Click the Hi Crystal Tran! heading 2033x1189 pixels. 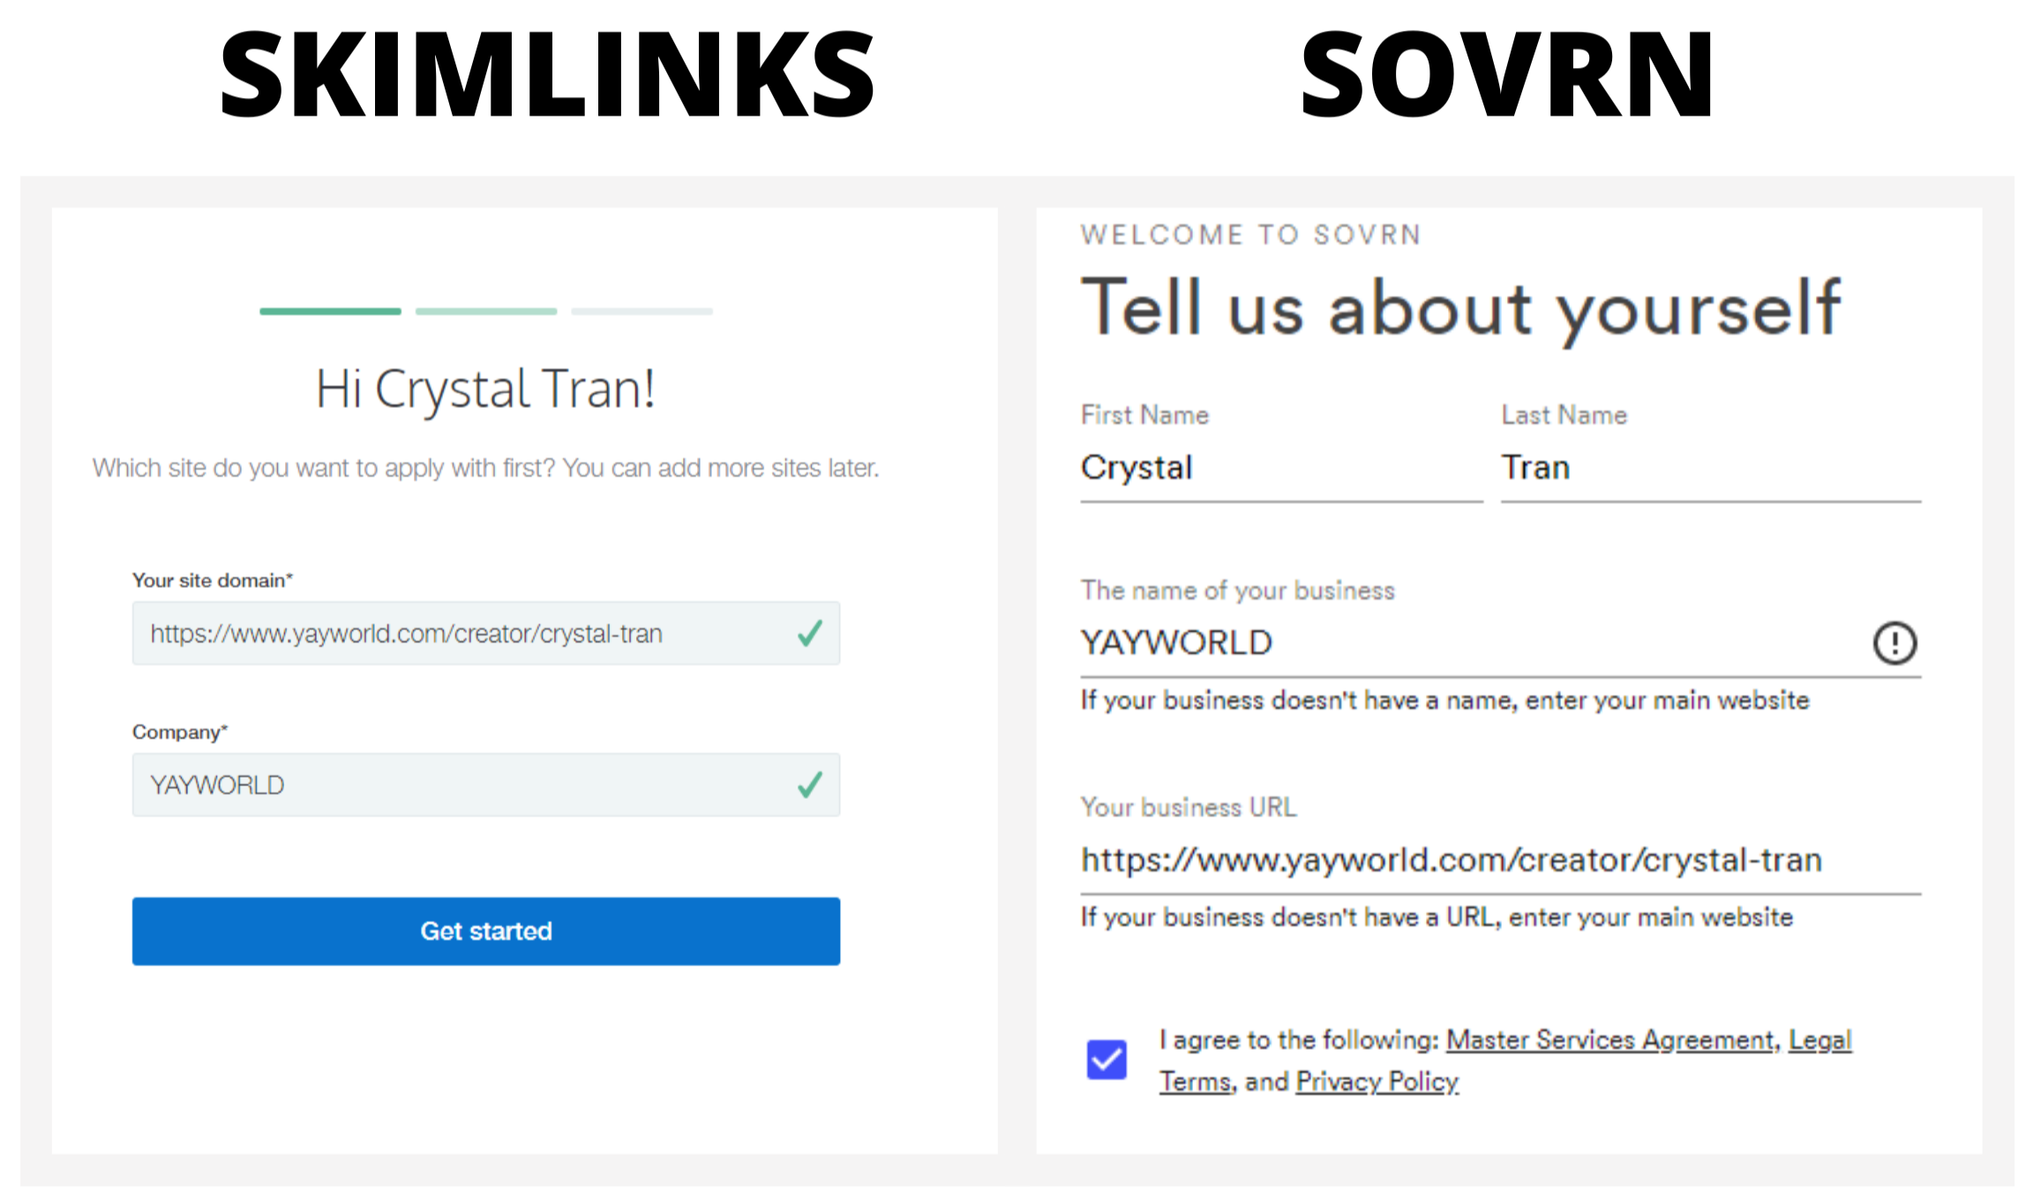tap(486, 389)
